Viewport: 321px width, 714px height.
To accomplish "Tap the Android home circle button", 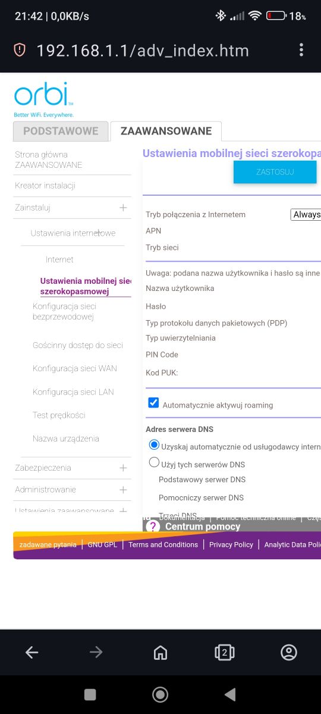I will [x=160, y=694].
